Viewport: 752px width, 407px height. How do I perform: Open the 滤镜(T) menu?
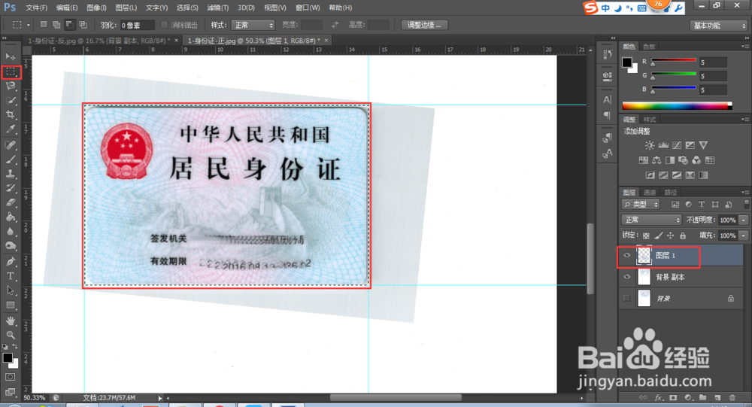(x=218, y=8)
